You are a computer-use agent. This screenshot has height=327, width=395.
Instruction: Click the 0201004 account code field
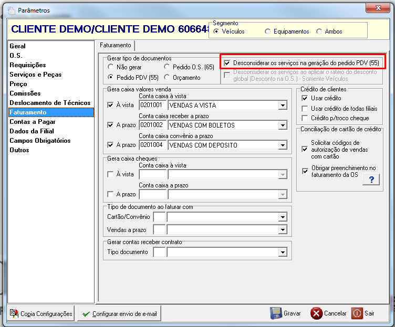pos(152,145)
